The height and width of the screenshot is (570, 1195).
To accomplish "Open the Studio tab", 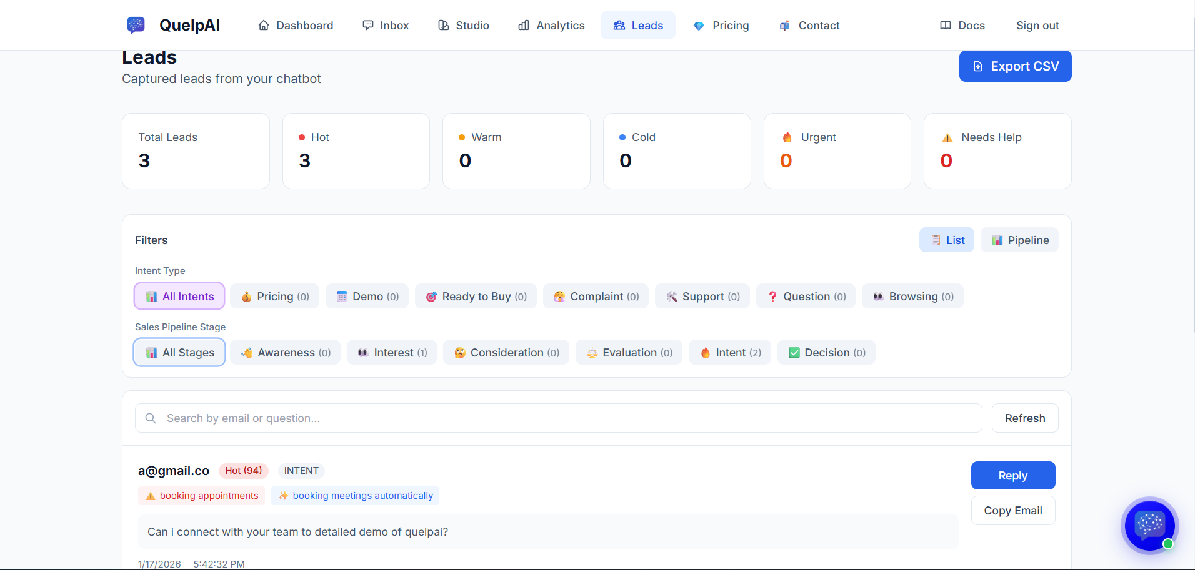I will [463, 26].
